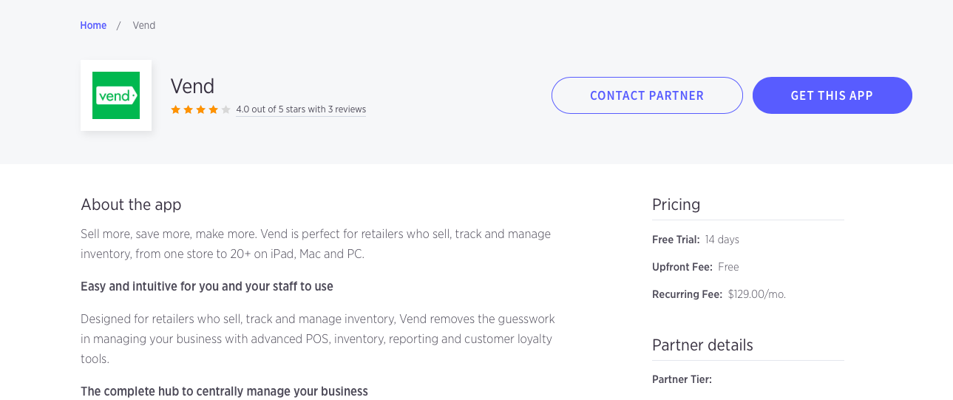Click the Vend breadcrumb item
The height and width of the screenshot is (400, 953).
[x=144, y=25]
